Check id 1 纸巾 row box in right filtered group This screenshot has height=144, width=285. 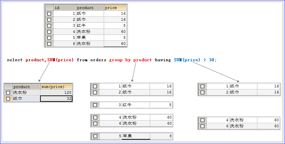point(202,86)
